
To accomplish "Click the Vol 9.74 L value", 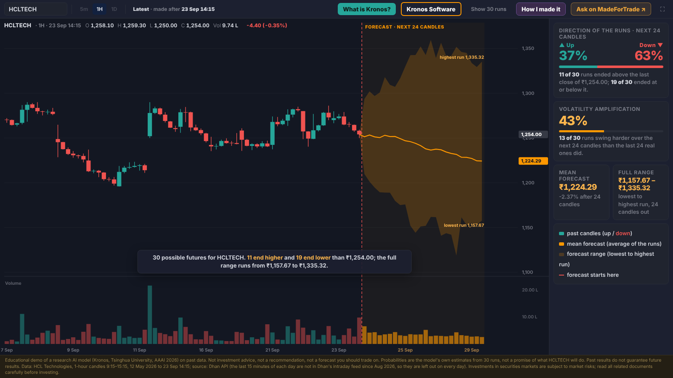I will 225,26.
